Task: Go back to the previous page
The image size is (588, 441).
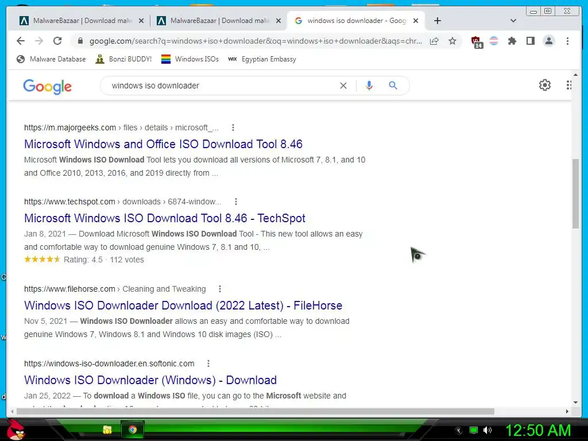Action: (21, 41)
